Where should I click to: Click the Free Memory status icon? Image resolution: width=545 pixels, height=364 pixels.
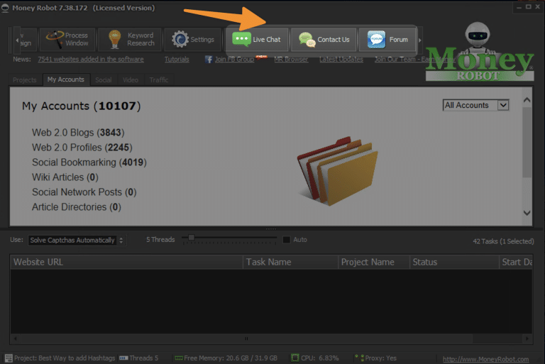pos(179,358)
